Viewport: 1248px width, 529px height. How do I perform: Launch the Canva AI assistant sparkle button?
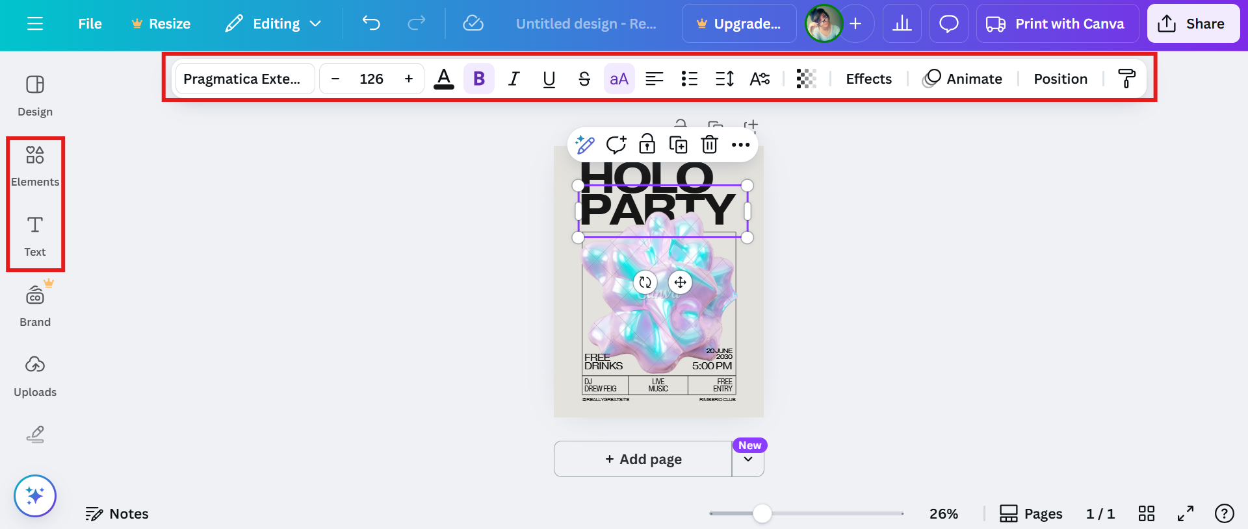point(35,496)
